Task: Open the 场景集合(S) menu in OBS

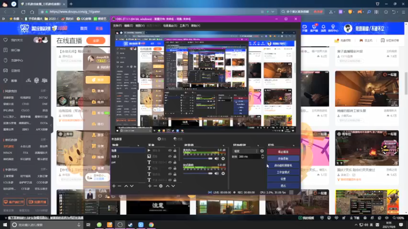Action: click(x=170, y=26)
